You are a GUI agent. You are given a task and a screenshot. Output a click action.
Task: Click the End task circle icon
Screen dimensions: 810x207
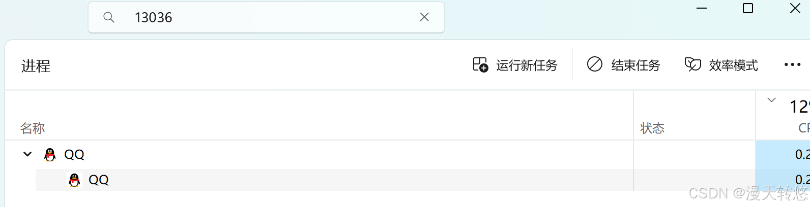tap(594, 64)
